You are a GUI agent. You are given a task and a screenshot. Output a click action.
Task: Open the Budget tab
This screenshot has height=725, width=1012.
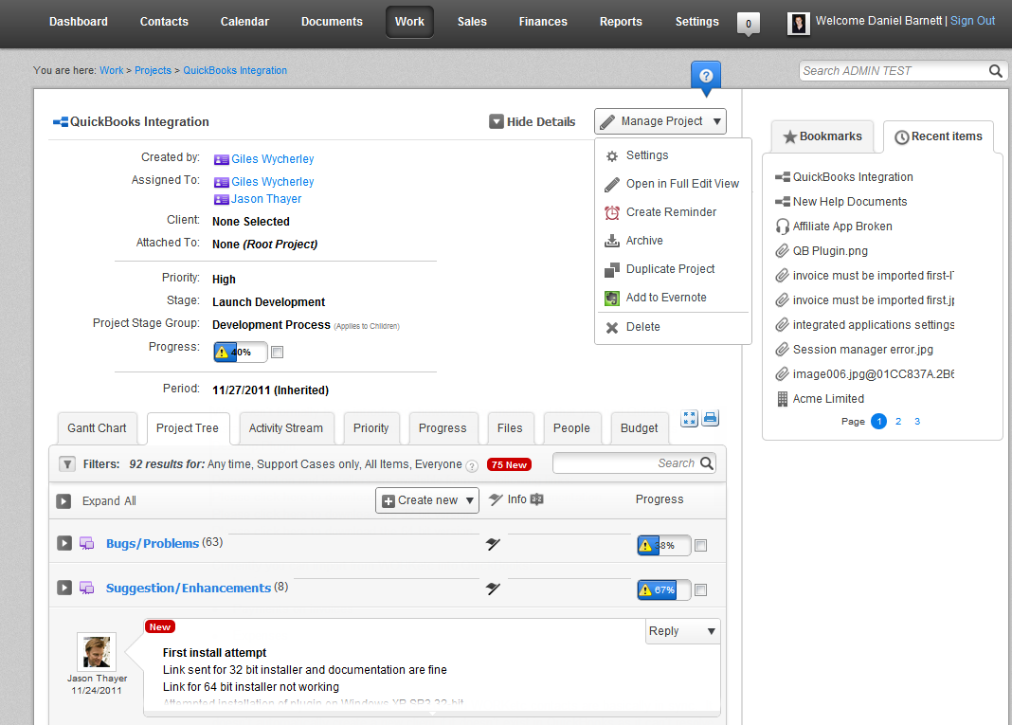639,428
